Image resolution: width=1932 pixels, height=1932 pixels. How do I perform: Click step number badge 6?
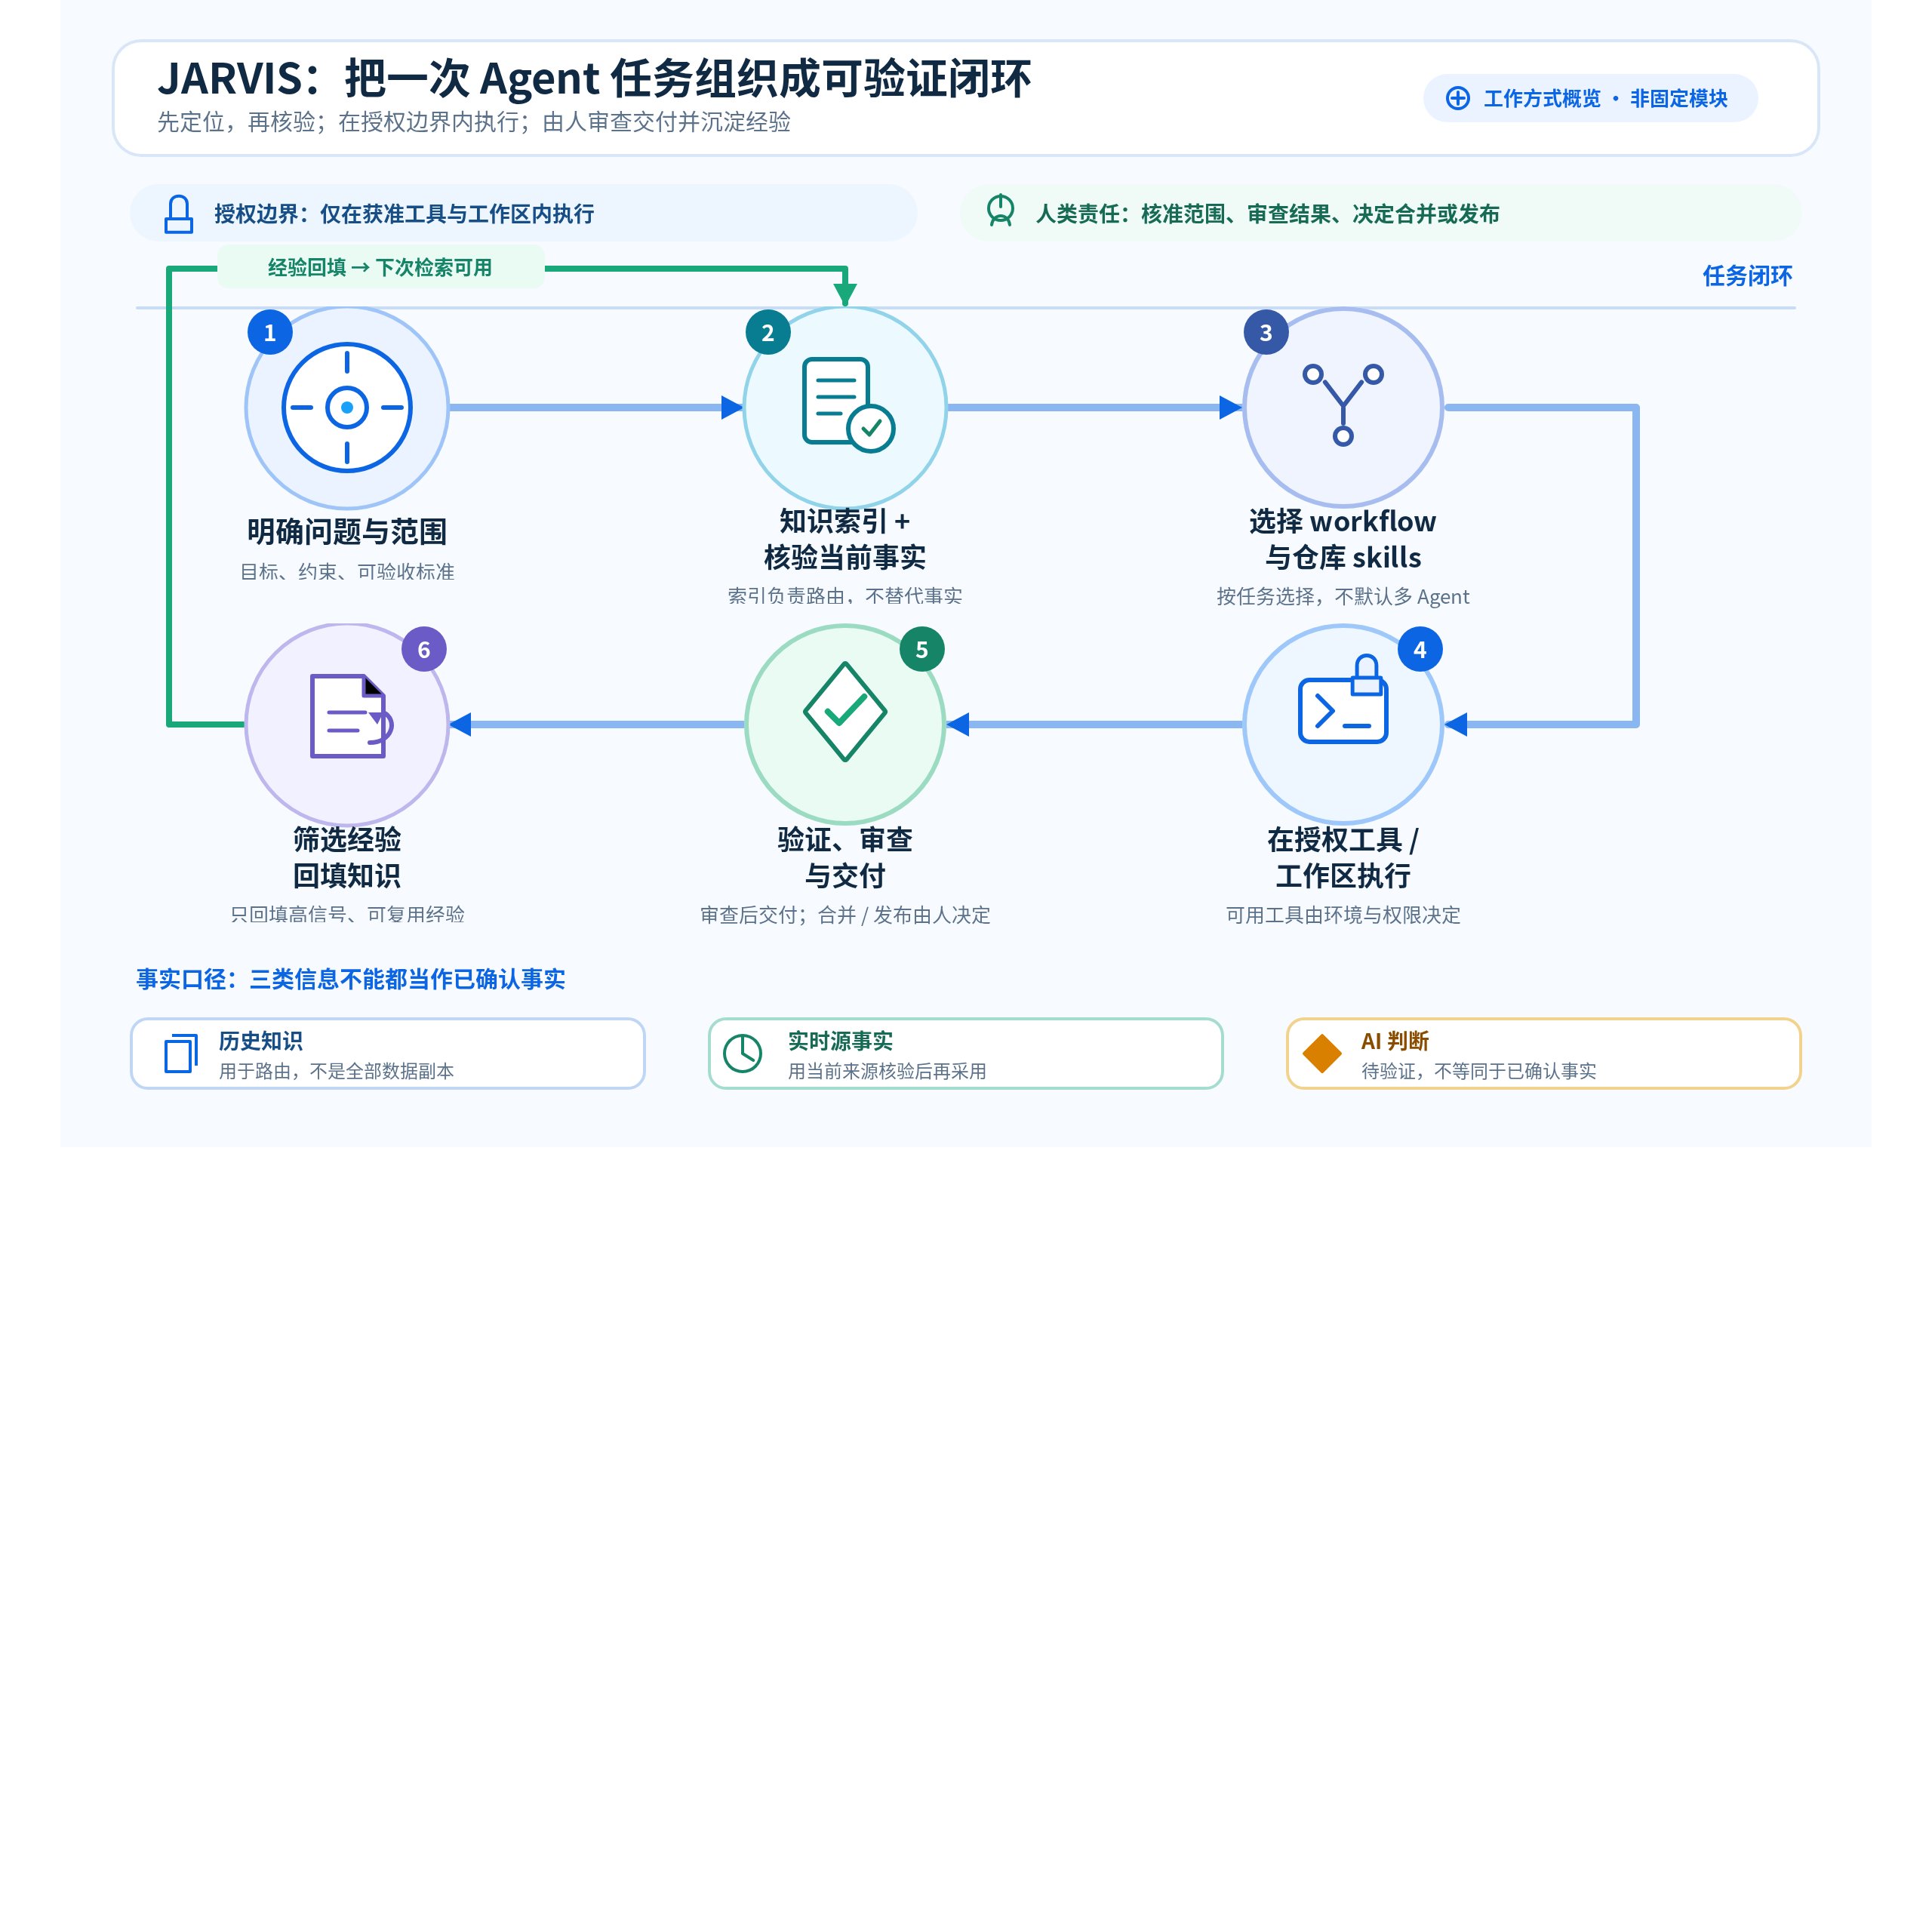click(424, 649)
